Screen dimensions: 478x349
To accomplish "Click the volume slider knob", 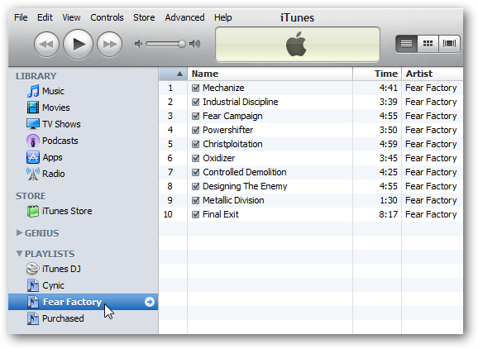I will [x=182, y=44].
